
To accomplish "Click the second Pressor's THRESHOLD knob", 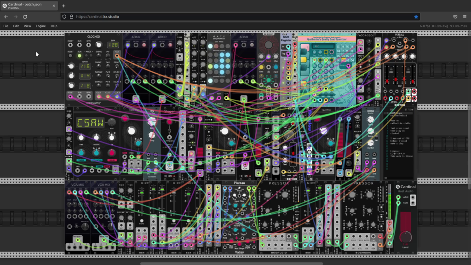I will click(x=352, y=195).
